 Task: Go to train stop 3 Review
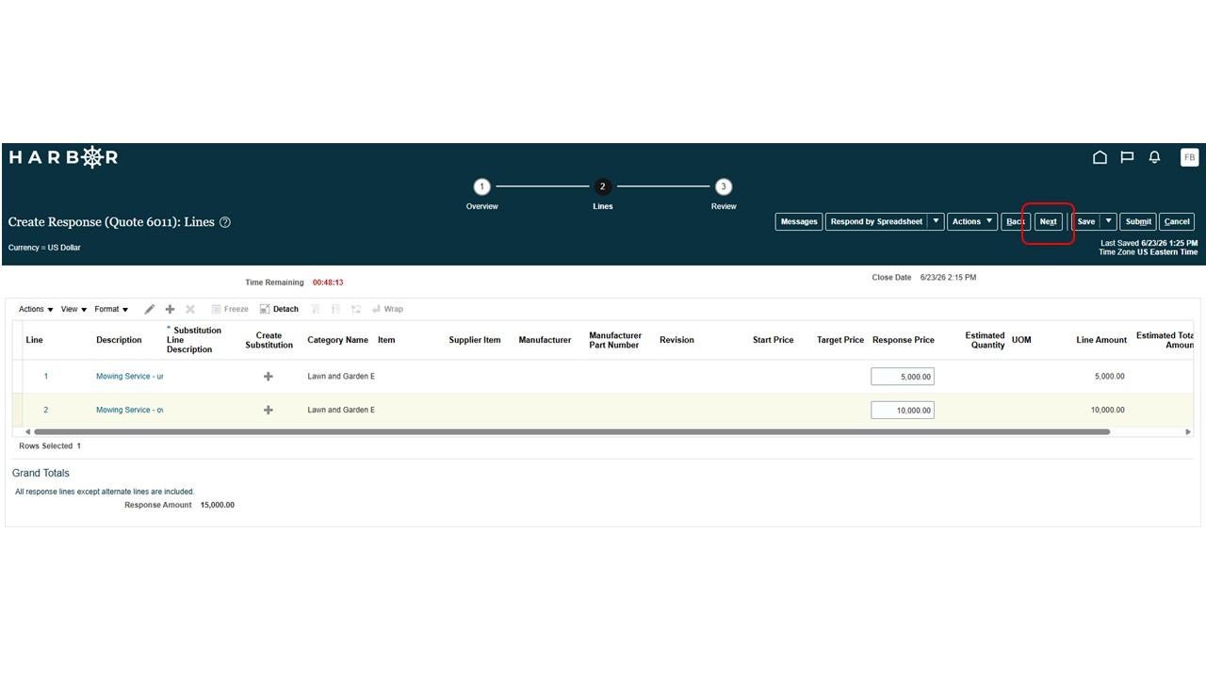coord(724,186)
